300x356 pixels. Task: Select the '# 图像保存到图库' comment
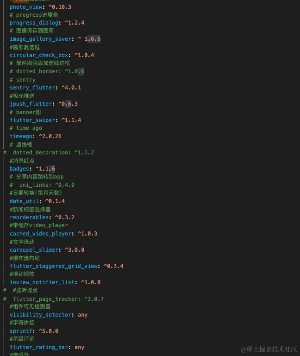point(31,31)
